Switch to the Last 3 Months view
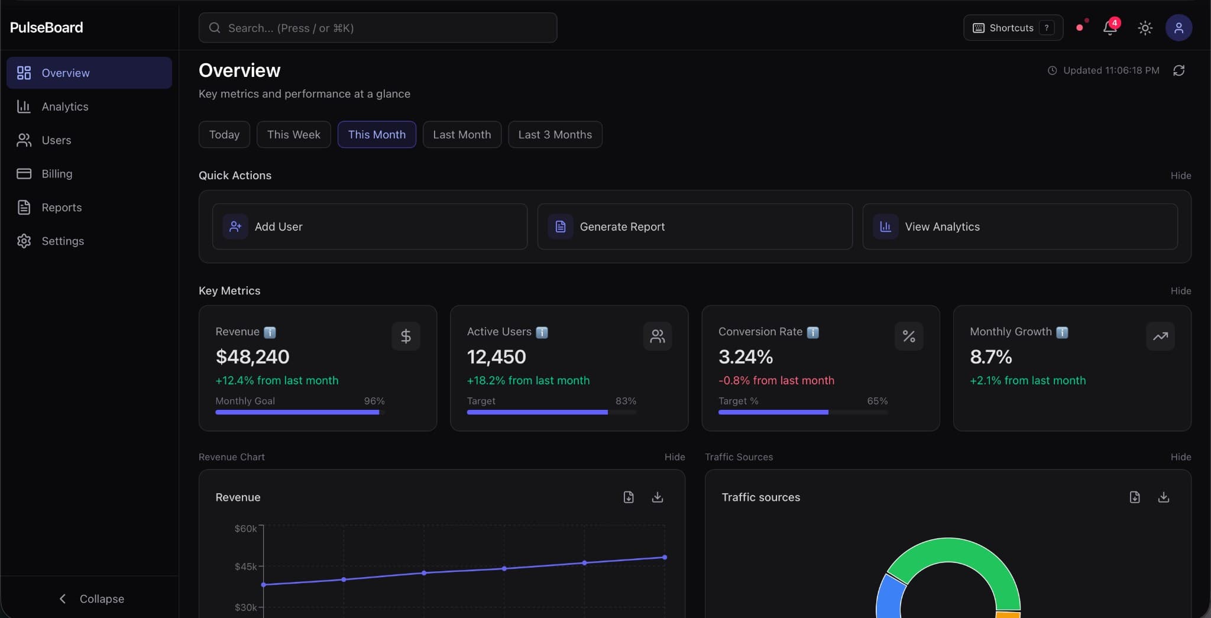Screen dimensions: 1211x618 [555, 134]
